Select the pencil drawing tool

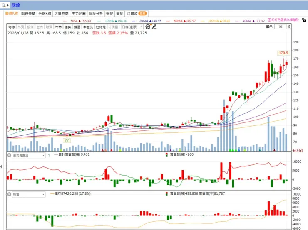154,27
